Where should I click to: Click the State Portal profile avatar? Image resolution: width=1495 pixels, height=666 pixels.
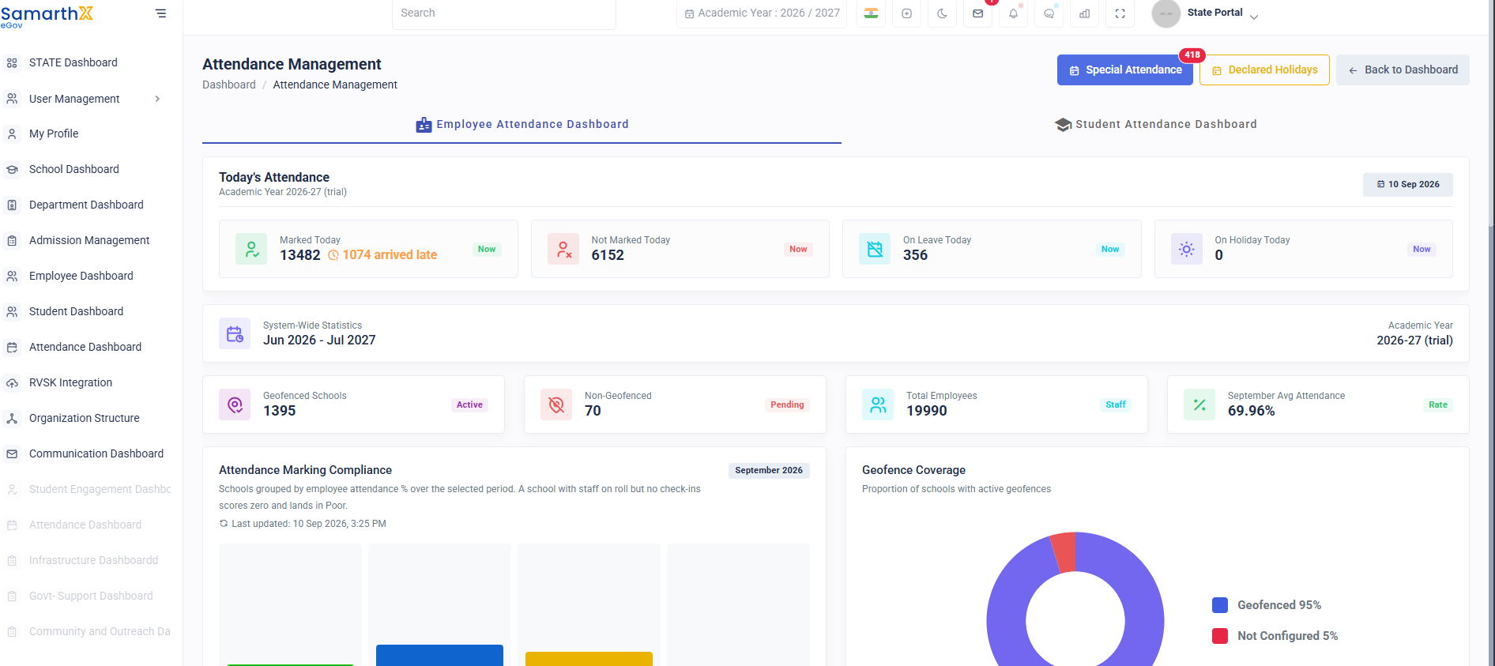(x=1166, y=13)
